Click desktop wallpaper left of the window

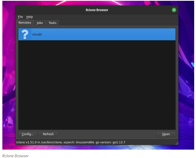coord(8,79)
